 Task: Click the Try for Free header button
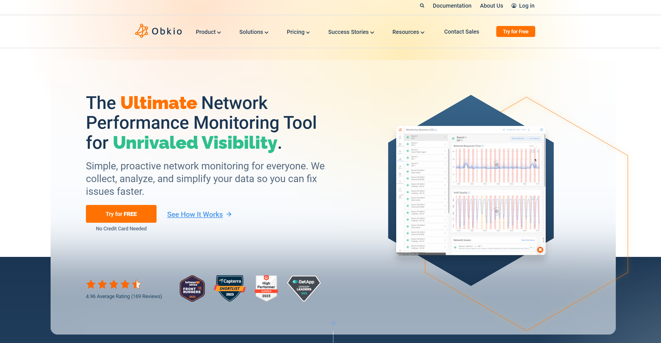click(x=515, y=32)
